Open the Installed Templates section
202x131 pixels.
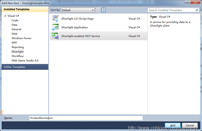25,9
